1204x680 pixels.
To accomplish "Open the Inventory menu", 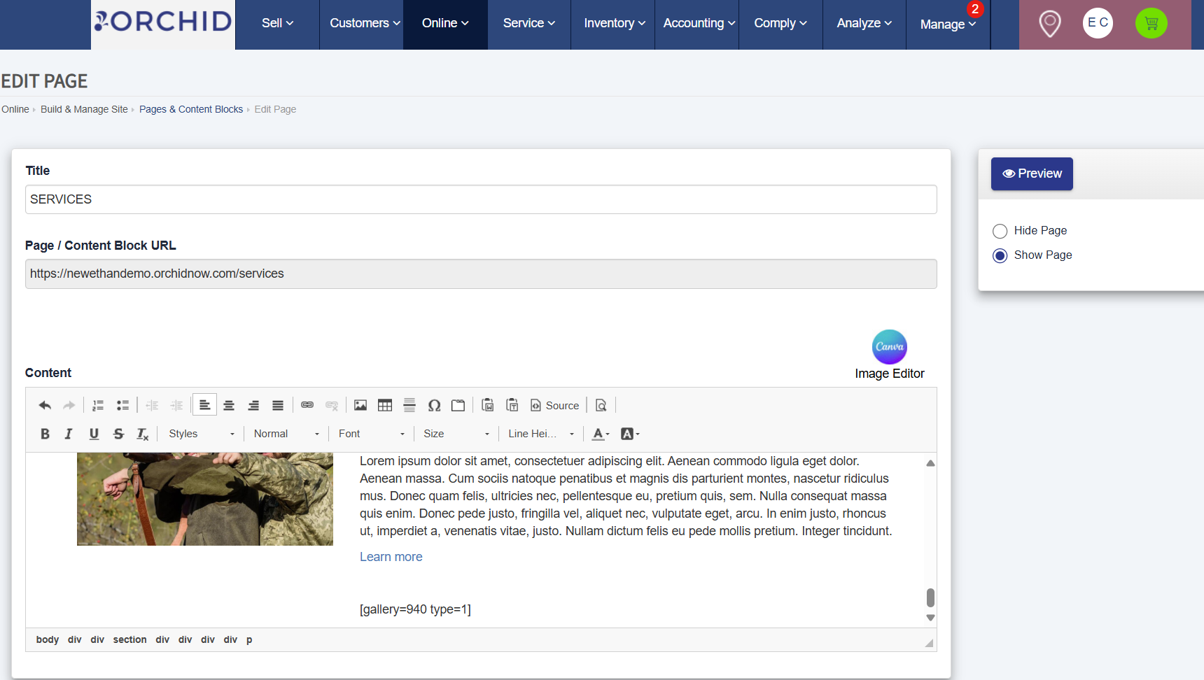I will 615,24.
